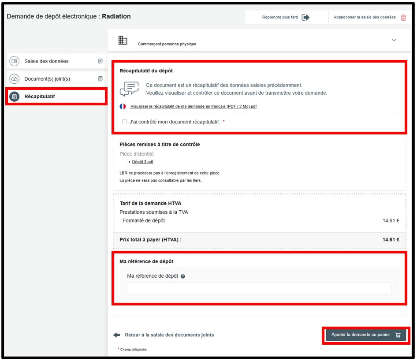Open the récapitulatif PDF in French link
417x361 pixels.
193,107
